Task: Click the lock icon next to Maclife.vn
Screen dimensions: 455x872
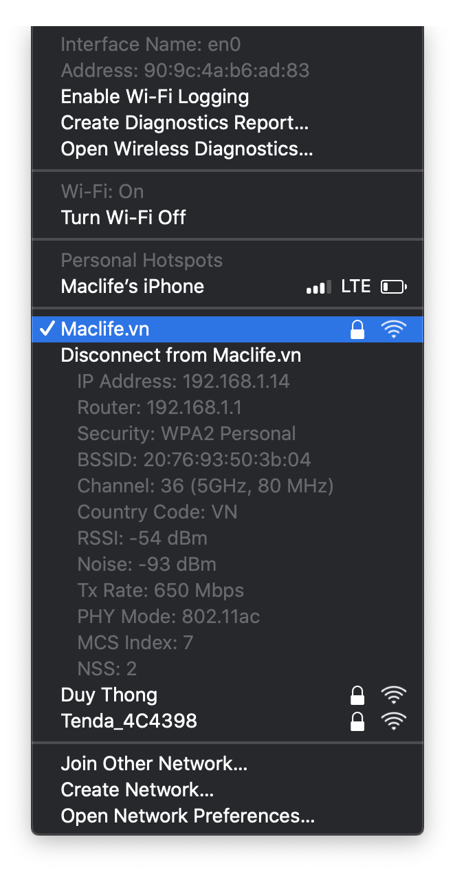Action: click(357, 329)
